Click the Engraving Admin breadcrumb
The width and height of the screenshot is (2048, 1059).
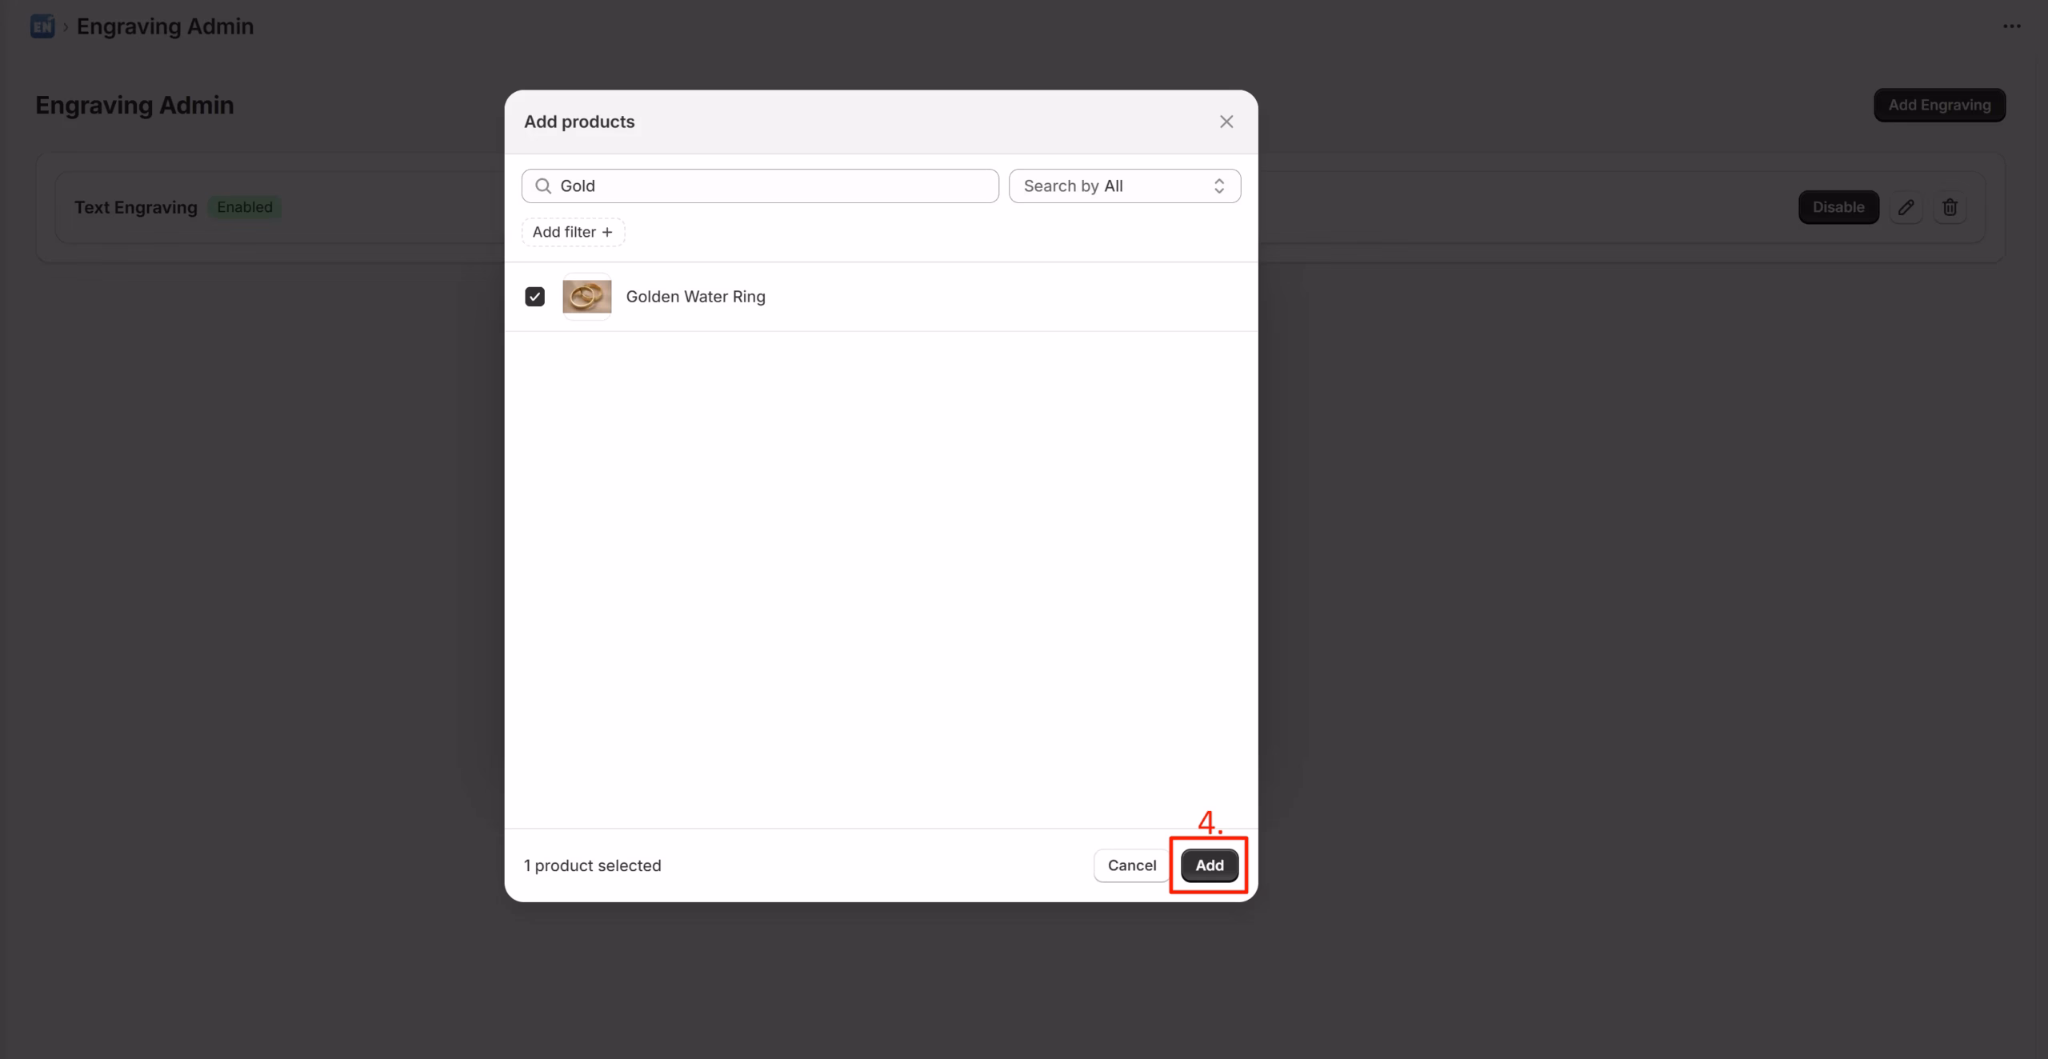[165, 26]
